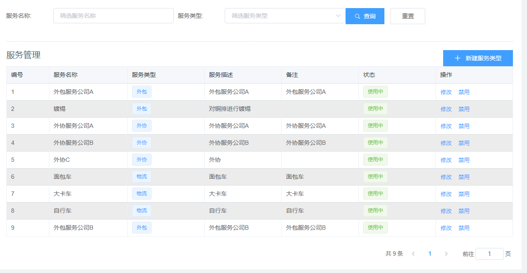Edit the 自行车 service

coord(446,211)
